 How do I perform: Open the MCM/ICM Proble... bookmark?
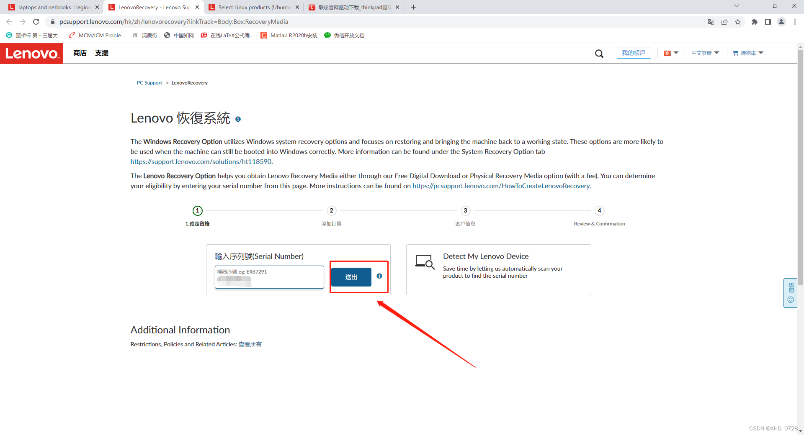pyautogui.click(x=97, y=36)
